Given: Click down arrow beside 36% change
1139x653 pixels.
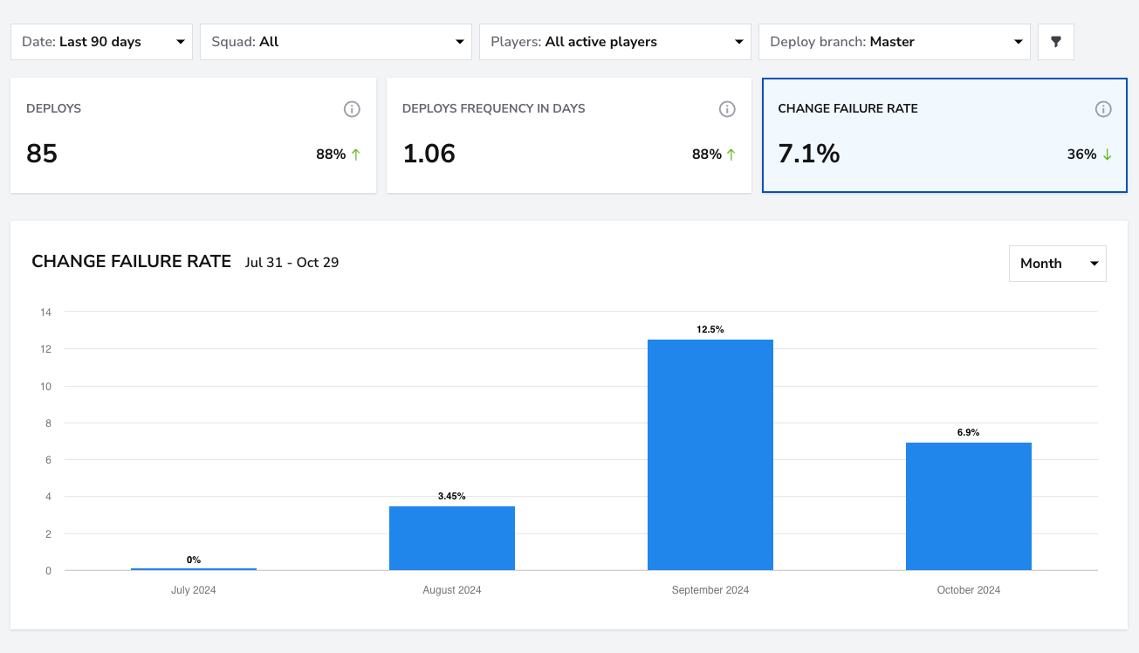Looking at the screenshot, I should pyautogui.click(x=1107, y=155).
